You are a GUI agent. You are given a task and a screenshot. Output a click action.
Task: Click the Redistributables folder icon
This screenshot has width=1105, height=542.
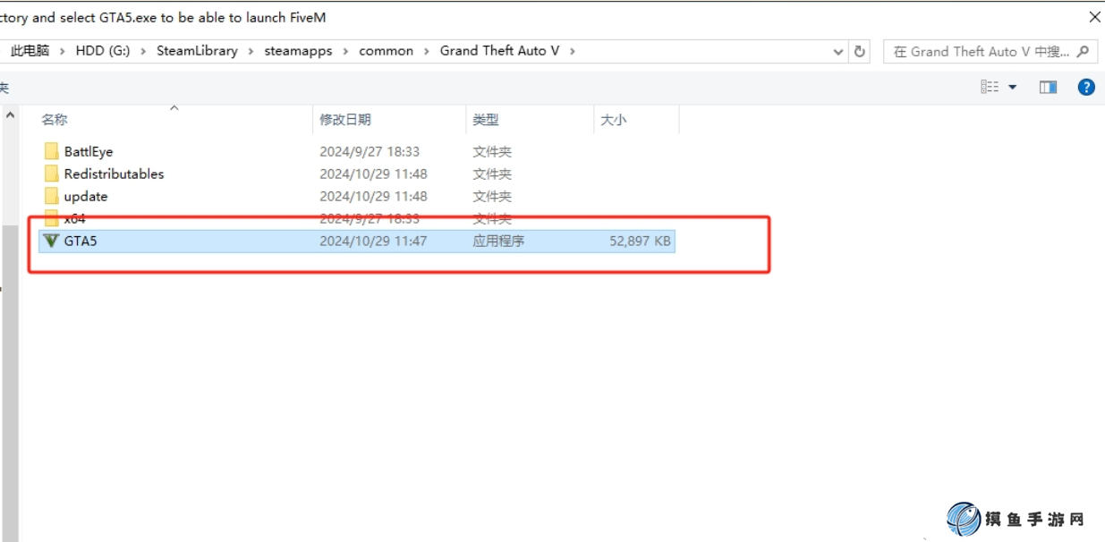coord(51,174)
